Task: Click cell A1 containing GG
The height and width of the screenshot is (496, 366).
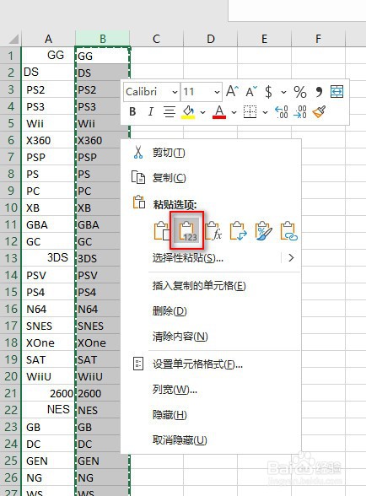Action: [48, 56]
